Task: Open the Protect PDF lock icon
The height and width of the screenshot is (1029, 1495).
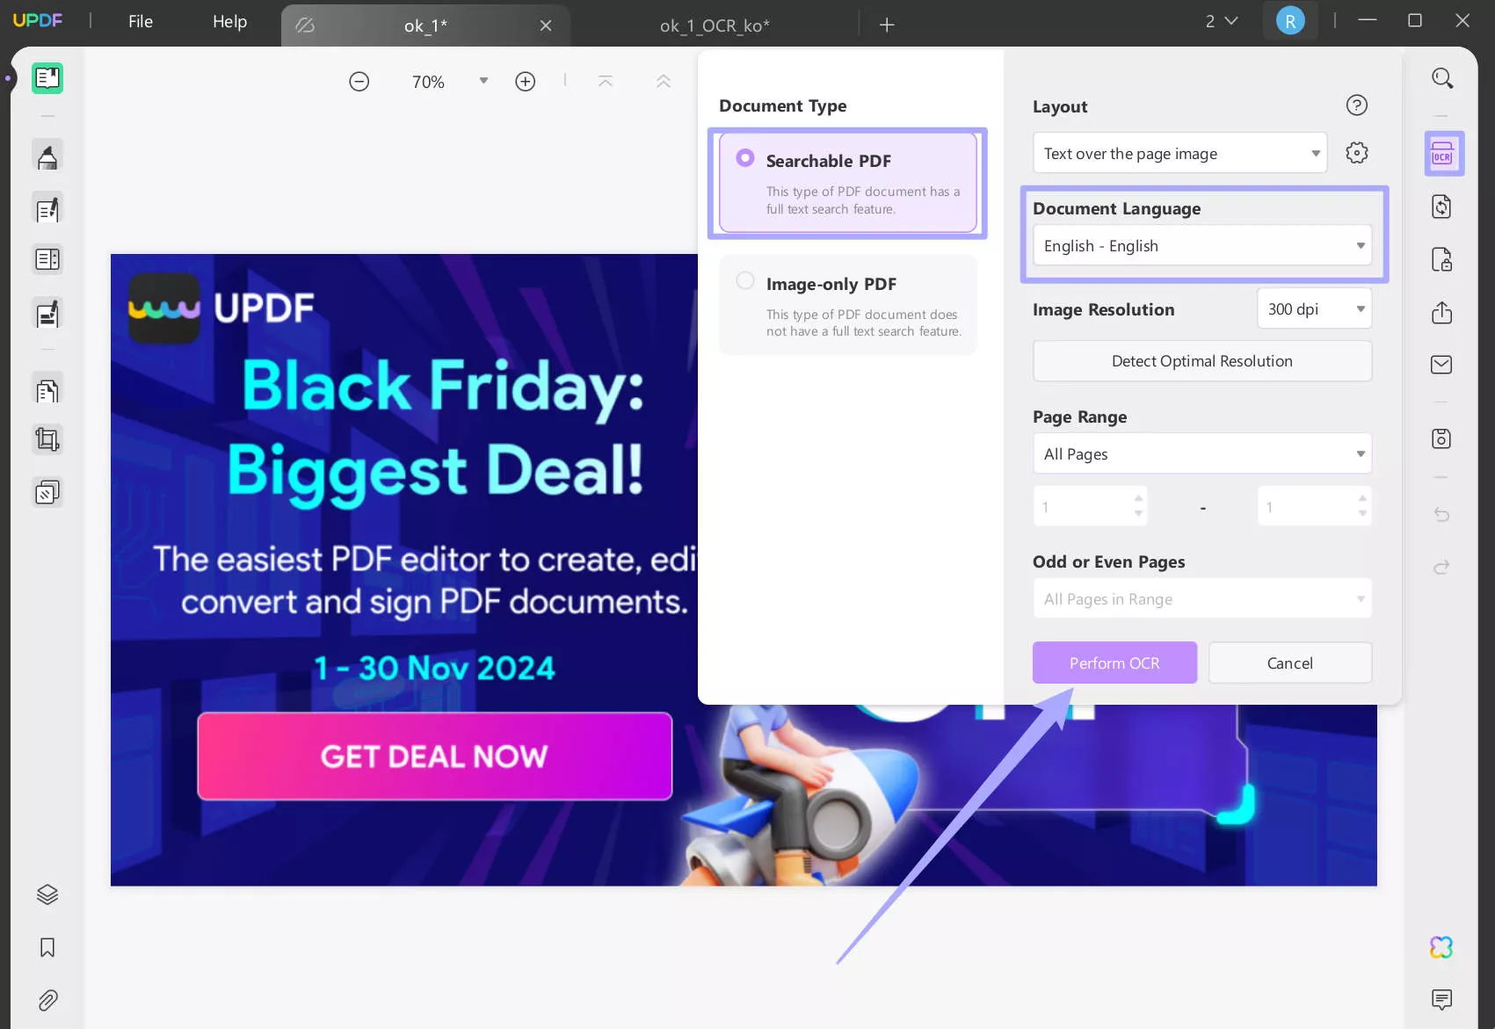Action: 1441,259
